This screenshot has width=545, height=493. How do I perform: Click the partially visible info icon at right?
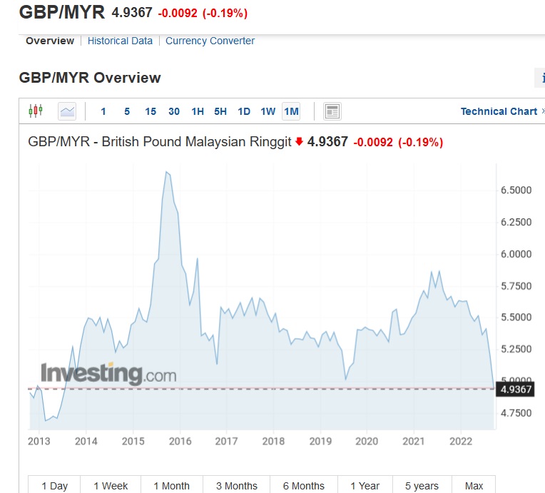point(541,78)
